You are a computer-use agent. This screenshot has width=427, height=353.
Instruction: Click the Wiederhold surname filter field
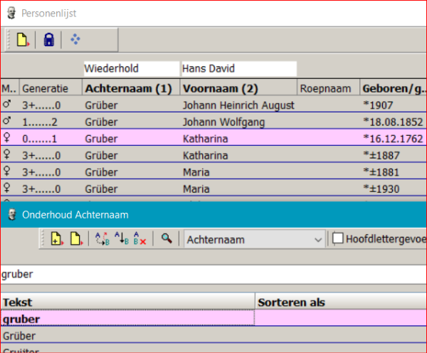[x=130, y=69]
